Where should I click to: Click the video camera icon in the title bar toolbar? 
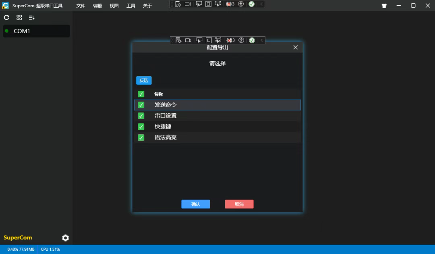[x=188, y=4]
